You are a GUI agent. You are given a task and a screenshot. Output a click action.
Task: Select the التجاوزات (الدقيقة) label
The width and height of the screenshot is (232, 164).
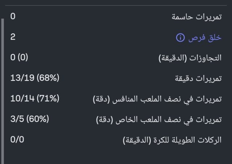190,58
